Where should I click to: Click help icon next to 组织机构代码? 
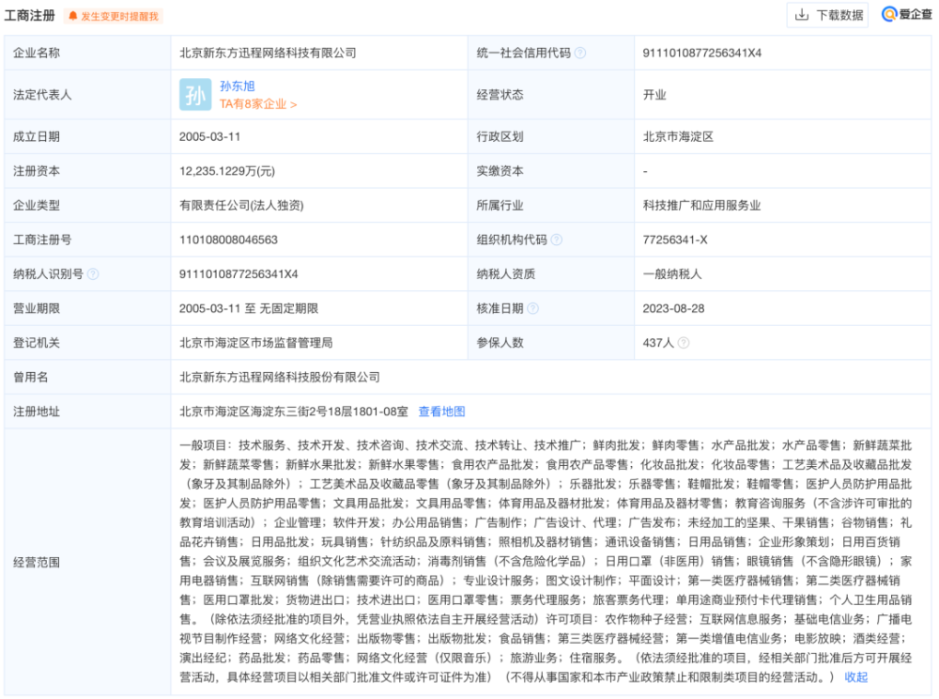556,241
